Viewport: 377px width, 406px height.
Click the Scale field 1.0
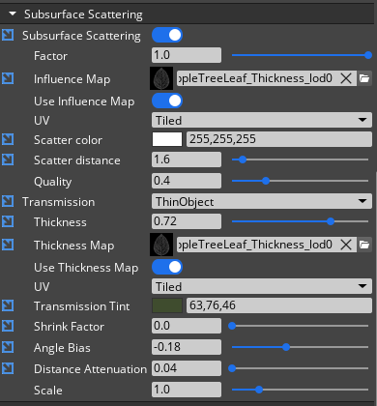coord(187,390)
